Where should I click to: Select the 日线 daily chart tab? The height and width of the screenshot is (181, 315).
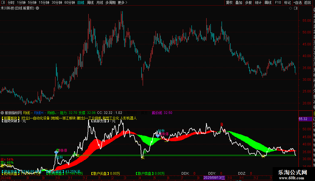pyautogui.click(x=81, y=3)
